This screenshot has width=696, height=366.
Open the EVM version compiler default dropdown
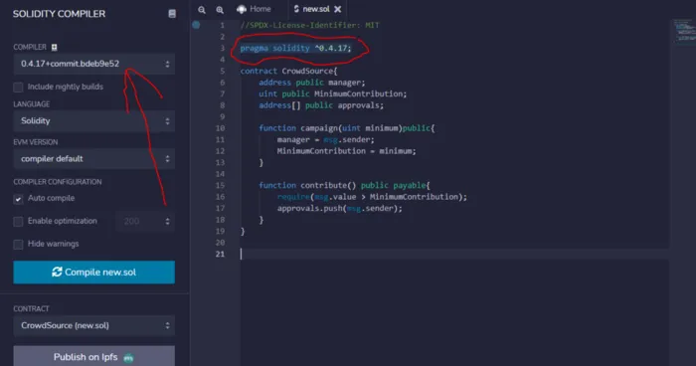(94, 158)
